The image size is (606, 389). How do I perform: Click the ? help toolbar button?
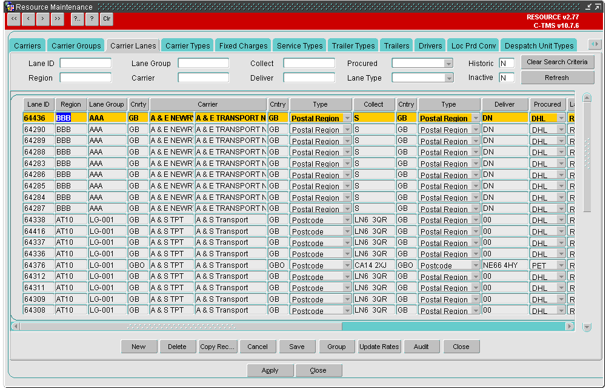(92, 19)
